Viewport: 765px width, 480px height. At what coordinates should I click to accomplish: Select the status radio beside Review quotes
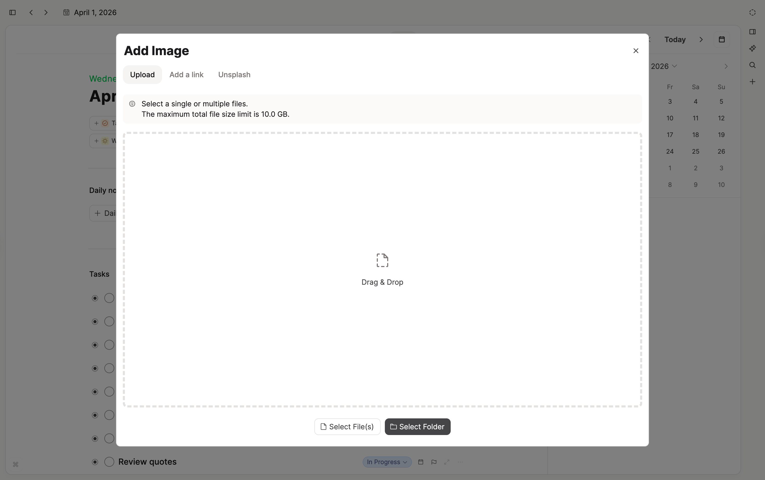pyautogui.click(x=95, y=462)
